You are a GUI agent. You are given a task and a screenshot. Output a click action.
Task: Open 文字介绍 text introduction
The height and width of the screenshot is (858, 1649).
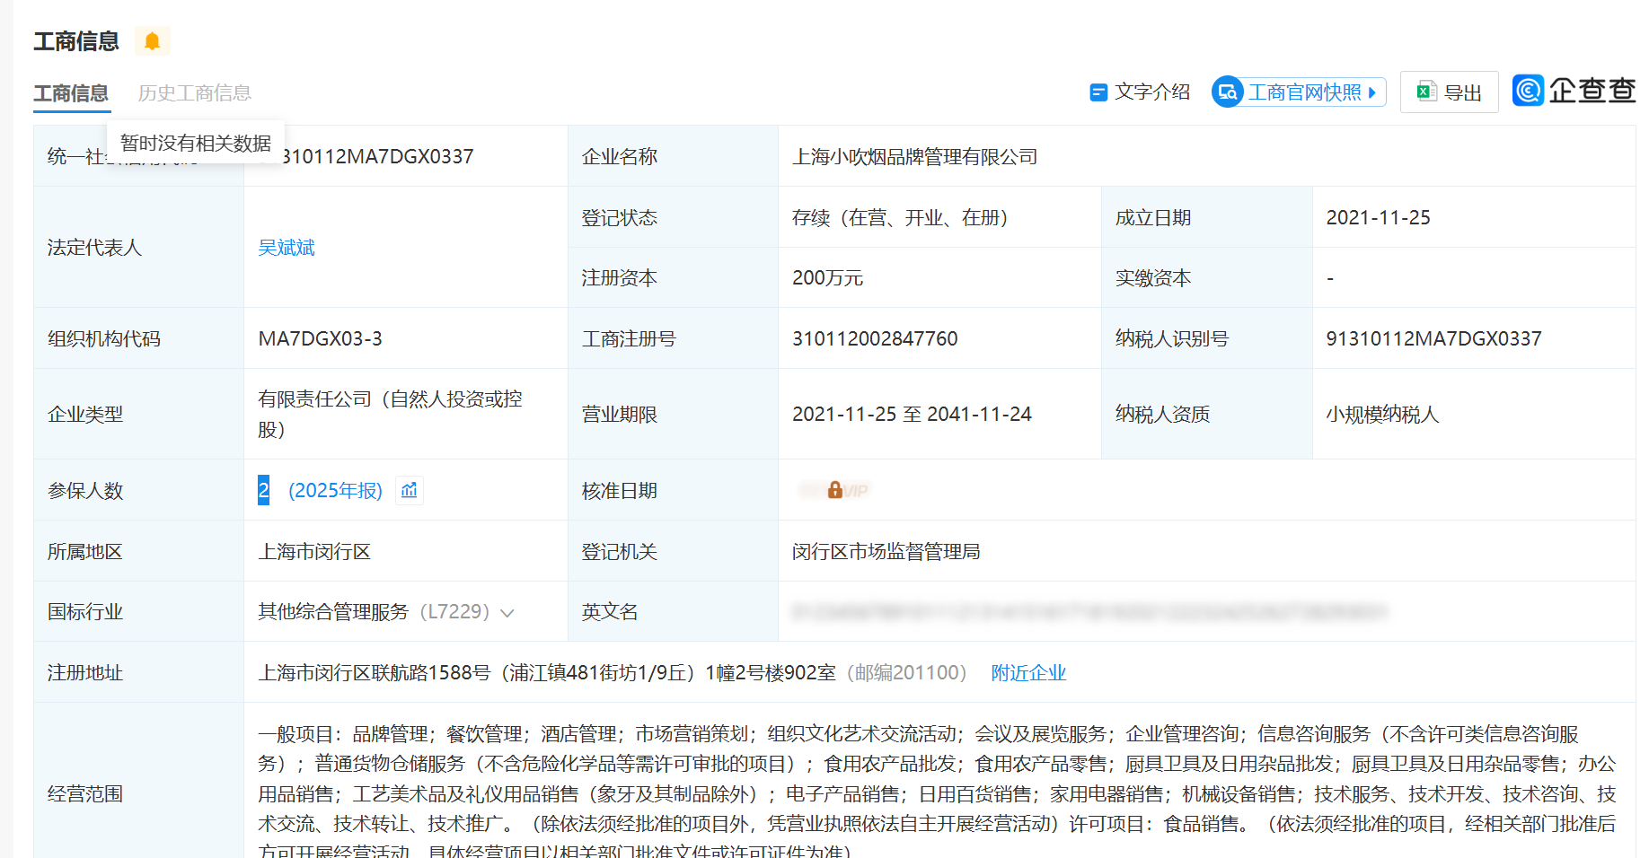[x=1140, y=92]
